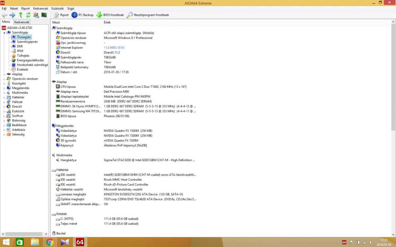The height and width of the screenshot is (247, 396).
Task: Expand the Operációs rendszer tree node
Action: tap(4, 79)
